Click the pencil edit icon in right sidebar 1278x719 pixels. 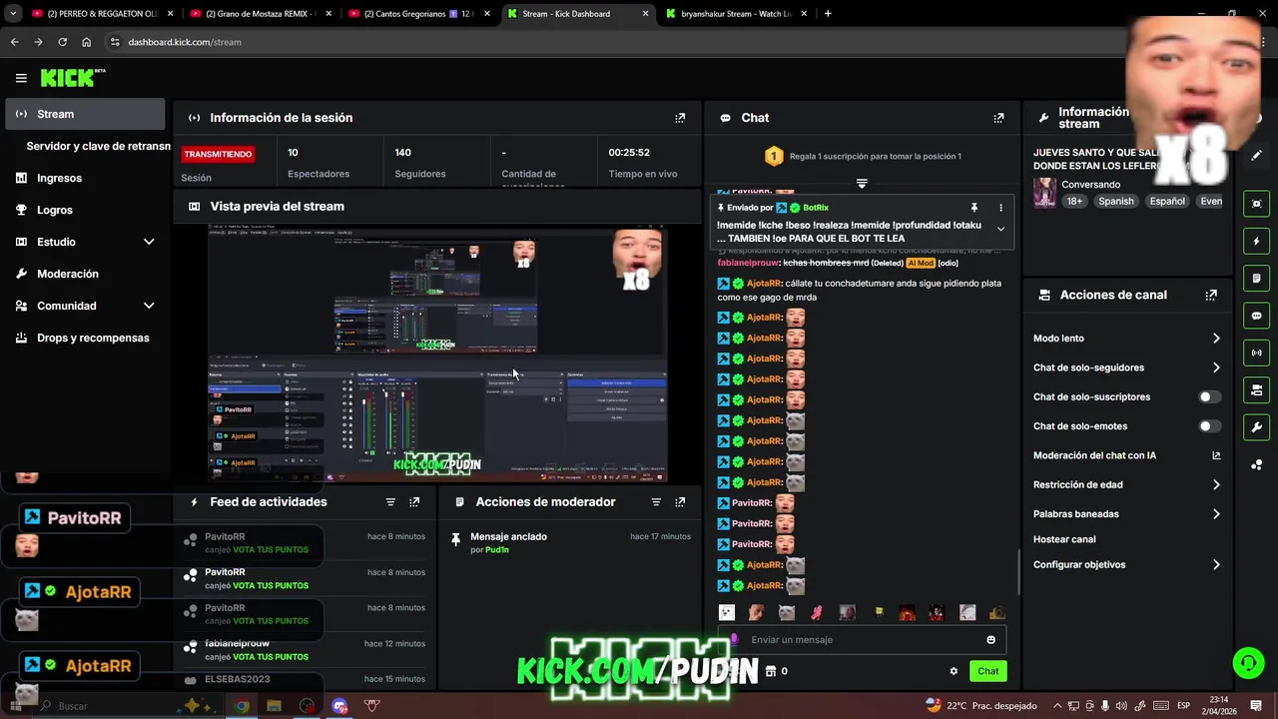1256,156
